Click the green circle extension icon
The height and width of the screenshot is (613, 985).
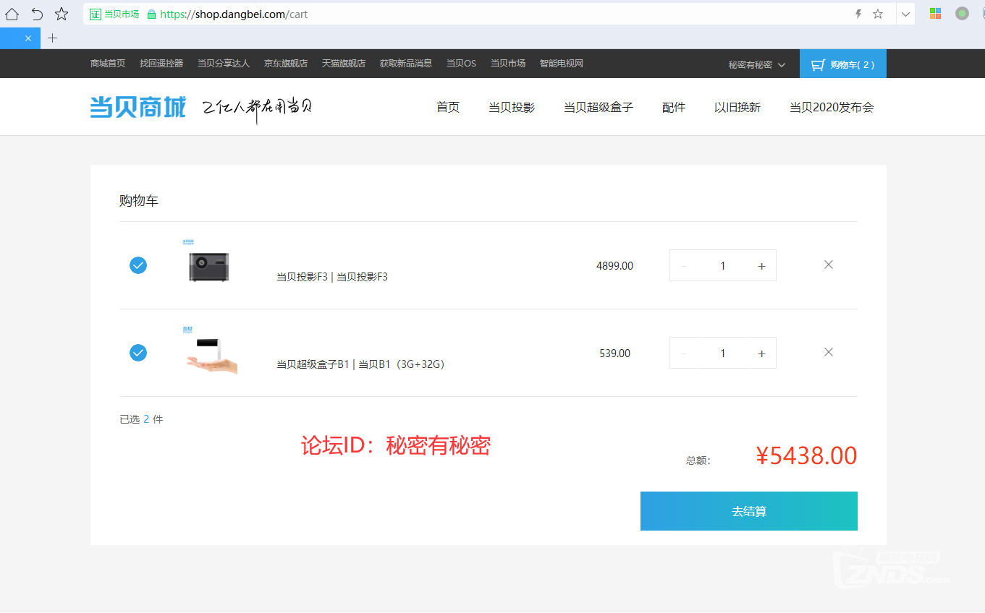pyautogui.click(x=962, y=13)
